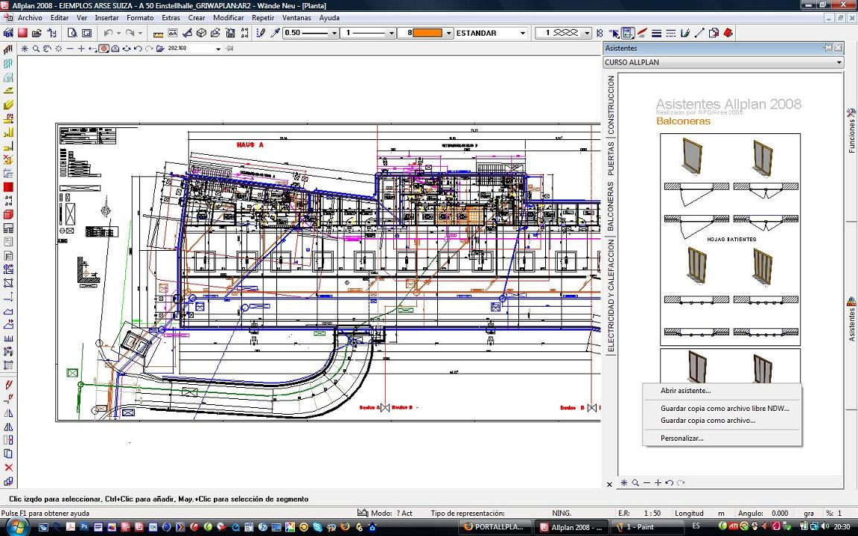Click the minus zoom-out icon in viewport toolbar

(69, 48)
